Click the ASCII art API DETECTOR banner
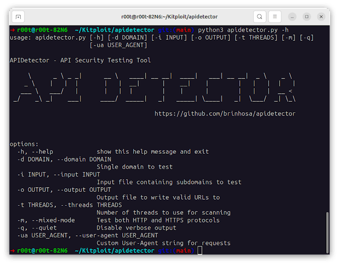 (154, 87)
